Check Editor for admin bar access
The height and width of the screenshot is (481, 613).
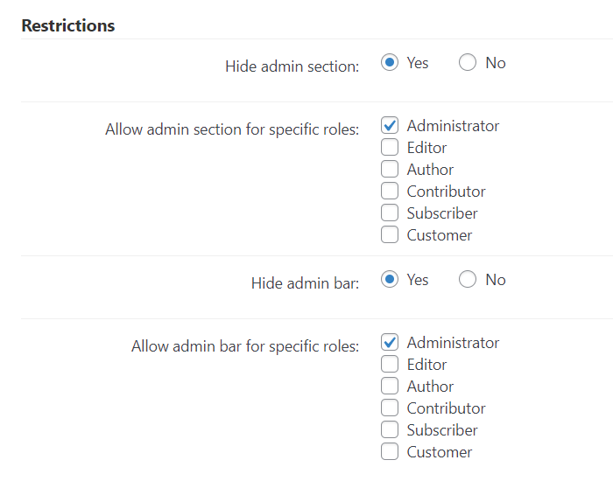[x=391, y=365]
